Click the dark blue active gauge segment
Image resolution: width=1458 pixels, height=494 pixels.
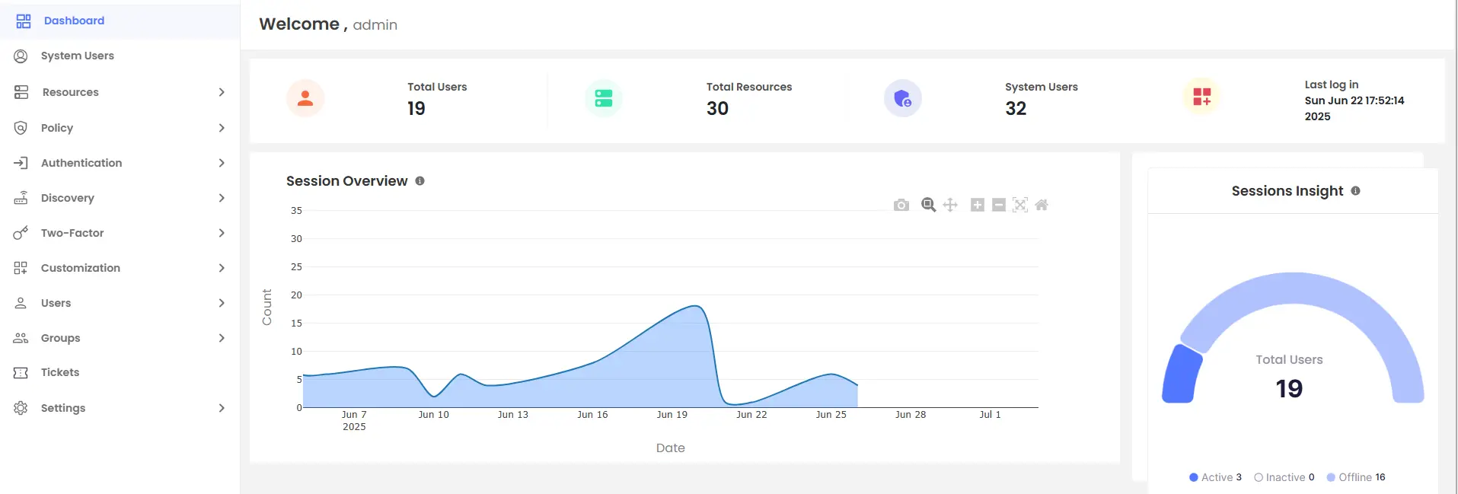1181,374
